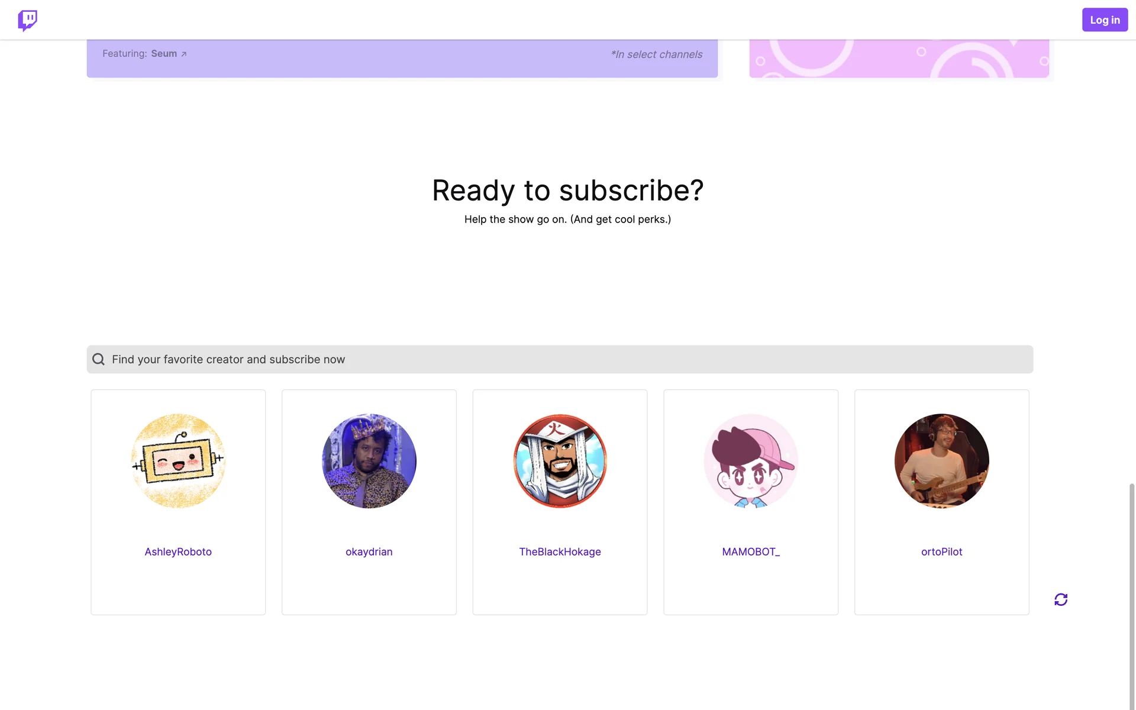The width and height of the screenshot is (1136, 710).
Task: Select okaydrian's crowned avatar
Action: coord(369,460)
